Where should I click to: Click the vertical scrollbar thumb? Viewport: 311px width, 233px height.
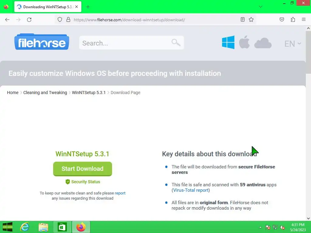tap(308, 52)
